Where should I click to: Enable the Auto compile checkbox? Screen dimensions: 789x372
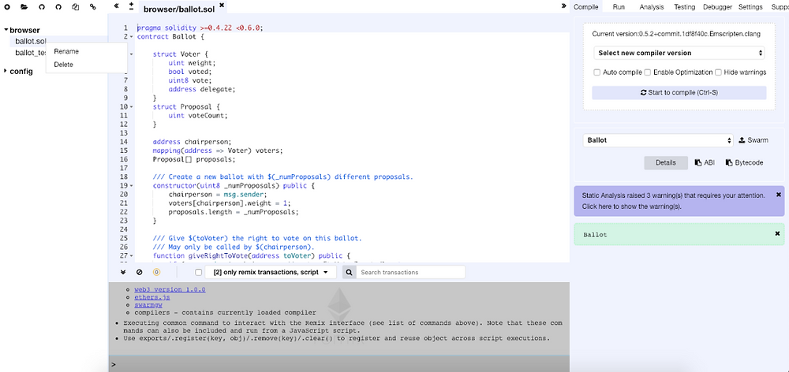[x=596, y=73]
